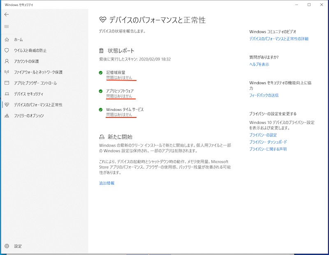Screen dimensions: 329x255
Task: Click the 質問がありますか? heading
Action: (264, 57)
